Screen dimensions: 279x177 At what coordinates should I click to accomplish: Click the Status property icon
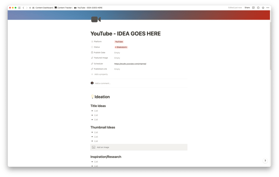[92, 47]
